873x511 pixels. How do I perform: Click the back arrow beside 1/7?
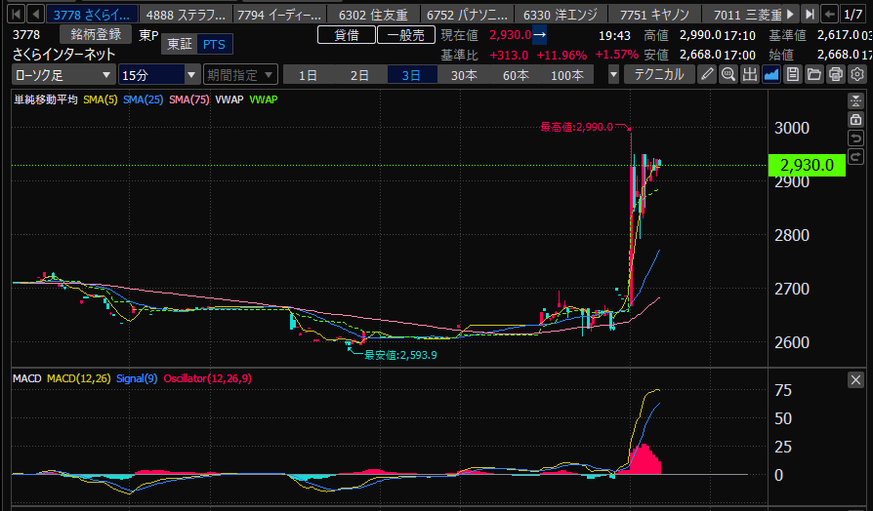coord(830,14)
